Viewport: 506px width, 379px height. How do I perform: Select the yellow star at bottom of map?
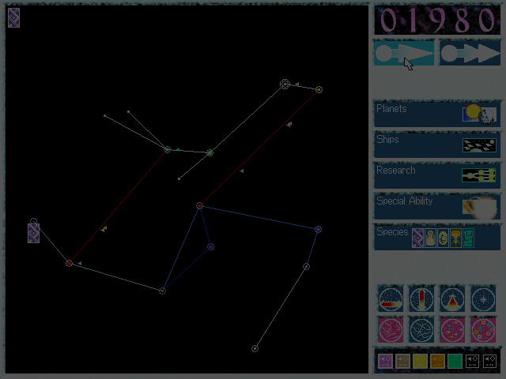click(x=255, y=348)
